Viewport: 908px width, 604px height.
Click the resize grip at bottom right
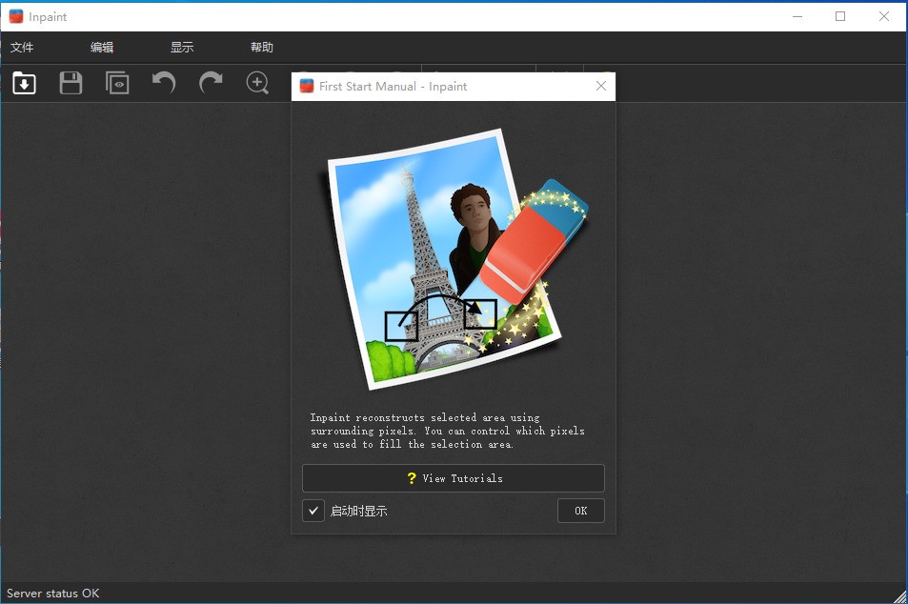tap(901, 597)
